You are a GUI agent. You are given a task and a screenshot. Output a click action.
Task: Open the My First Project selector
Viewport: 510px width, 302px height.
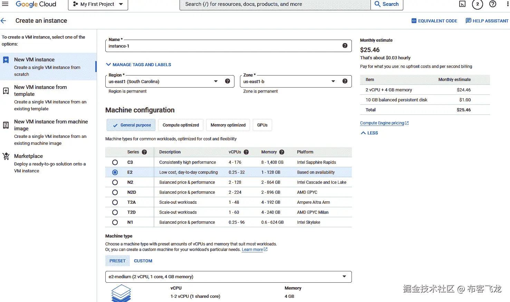98,4
